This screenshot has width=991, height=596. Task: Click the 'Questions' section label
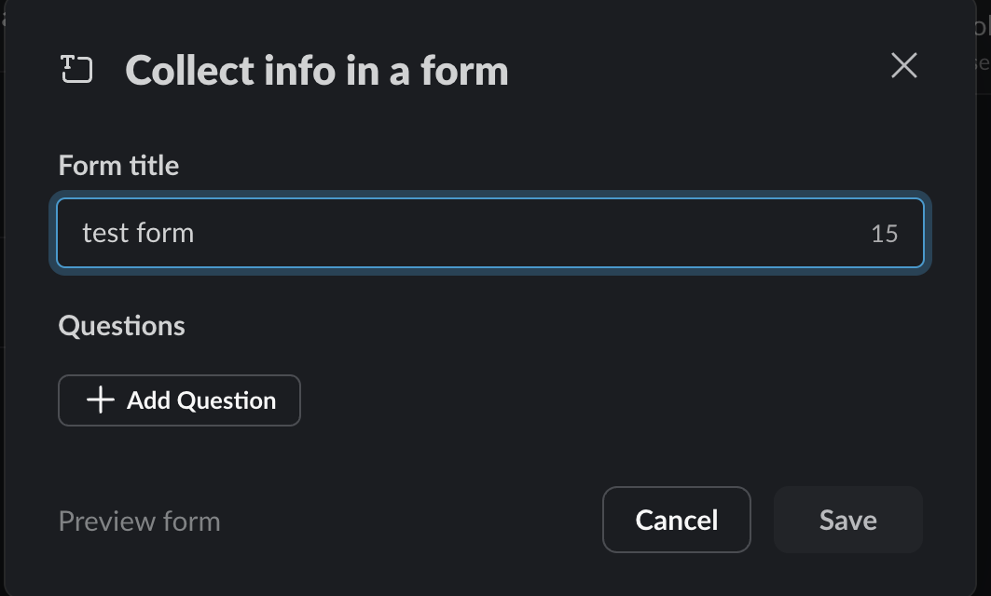pos(121,326)
